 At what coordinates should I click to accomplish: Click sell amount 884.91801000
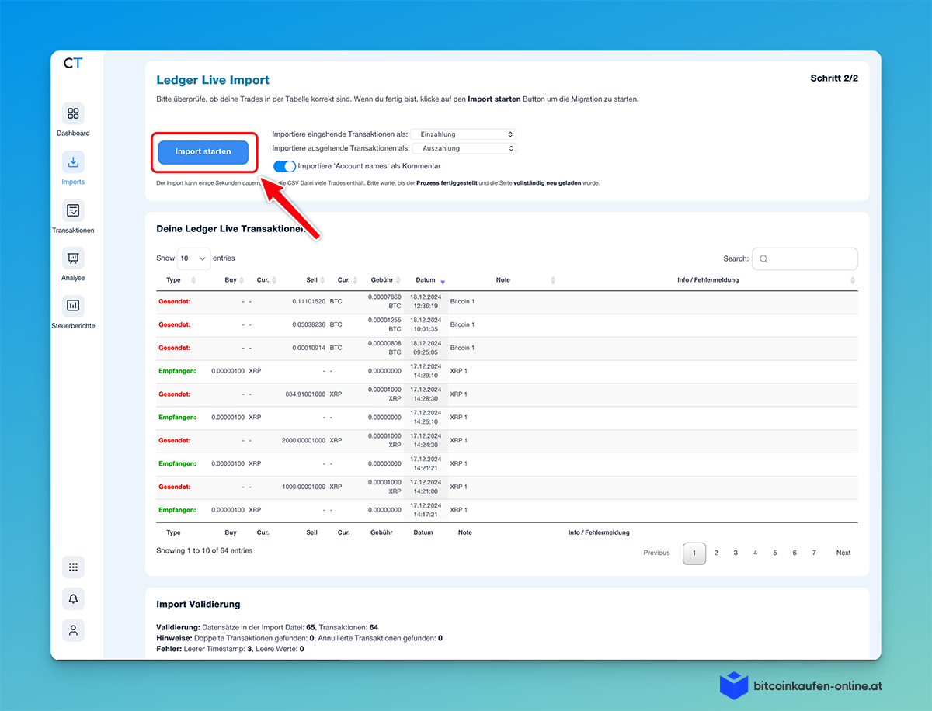306,394
